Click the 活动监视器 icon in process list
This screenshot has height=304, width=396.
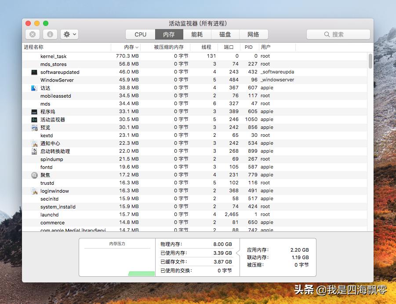click(34, 119)
